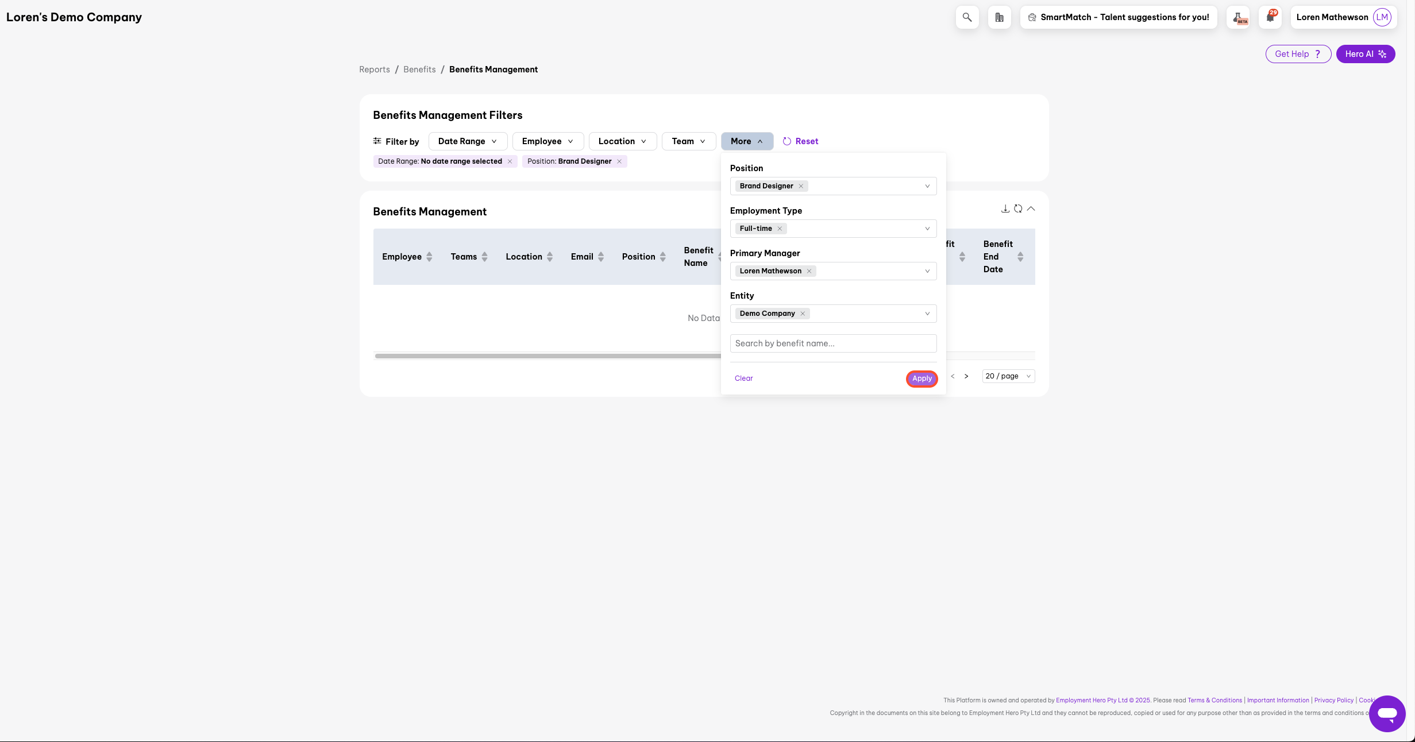Collapse the Benefits Management panel chevron
This screenshot has width=1415, height=742.
1031,208
